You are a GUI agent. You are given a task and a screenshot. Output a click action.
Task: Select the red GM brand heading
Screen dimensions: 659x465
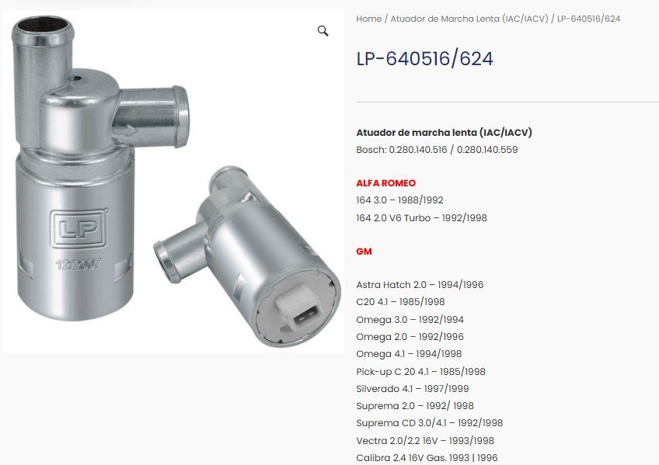tap(364, 252)
